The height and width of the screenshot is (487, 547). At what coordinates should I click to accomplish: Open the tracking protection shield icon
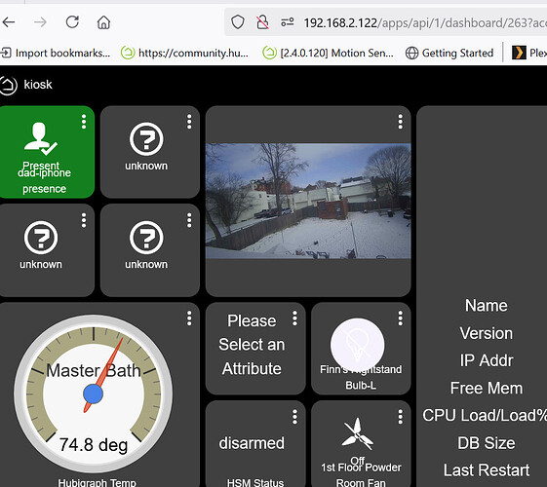pos(238,22)
